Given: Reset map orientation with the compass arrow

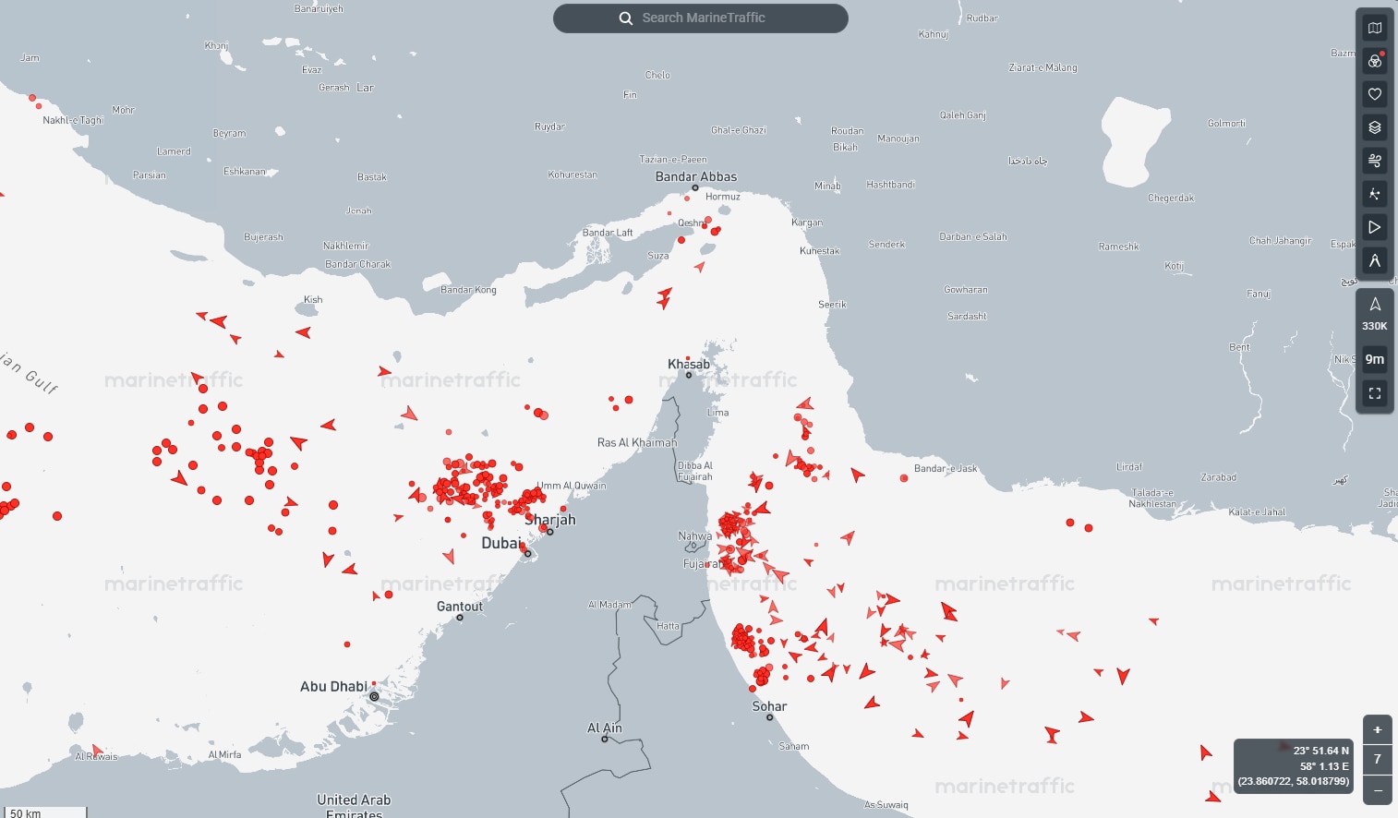Looking at the screenshot, I should [1374, 303].
